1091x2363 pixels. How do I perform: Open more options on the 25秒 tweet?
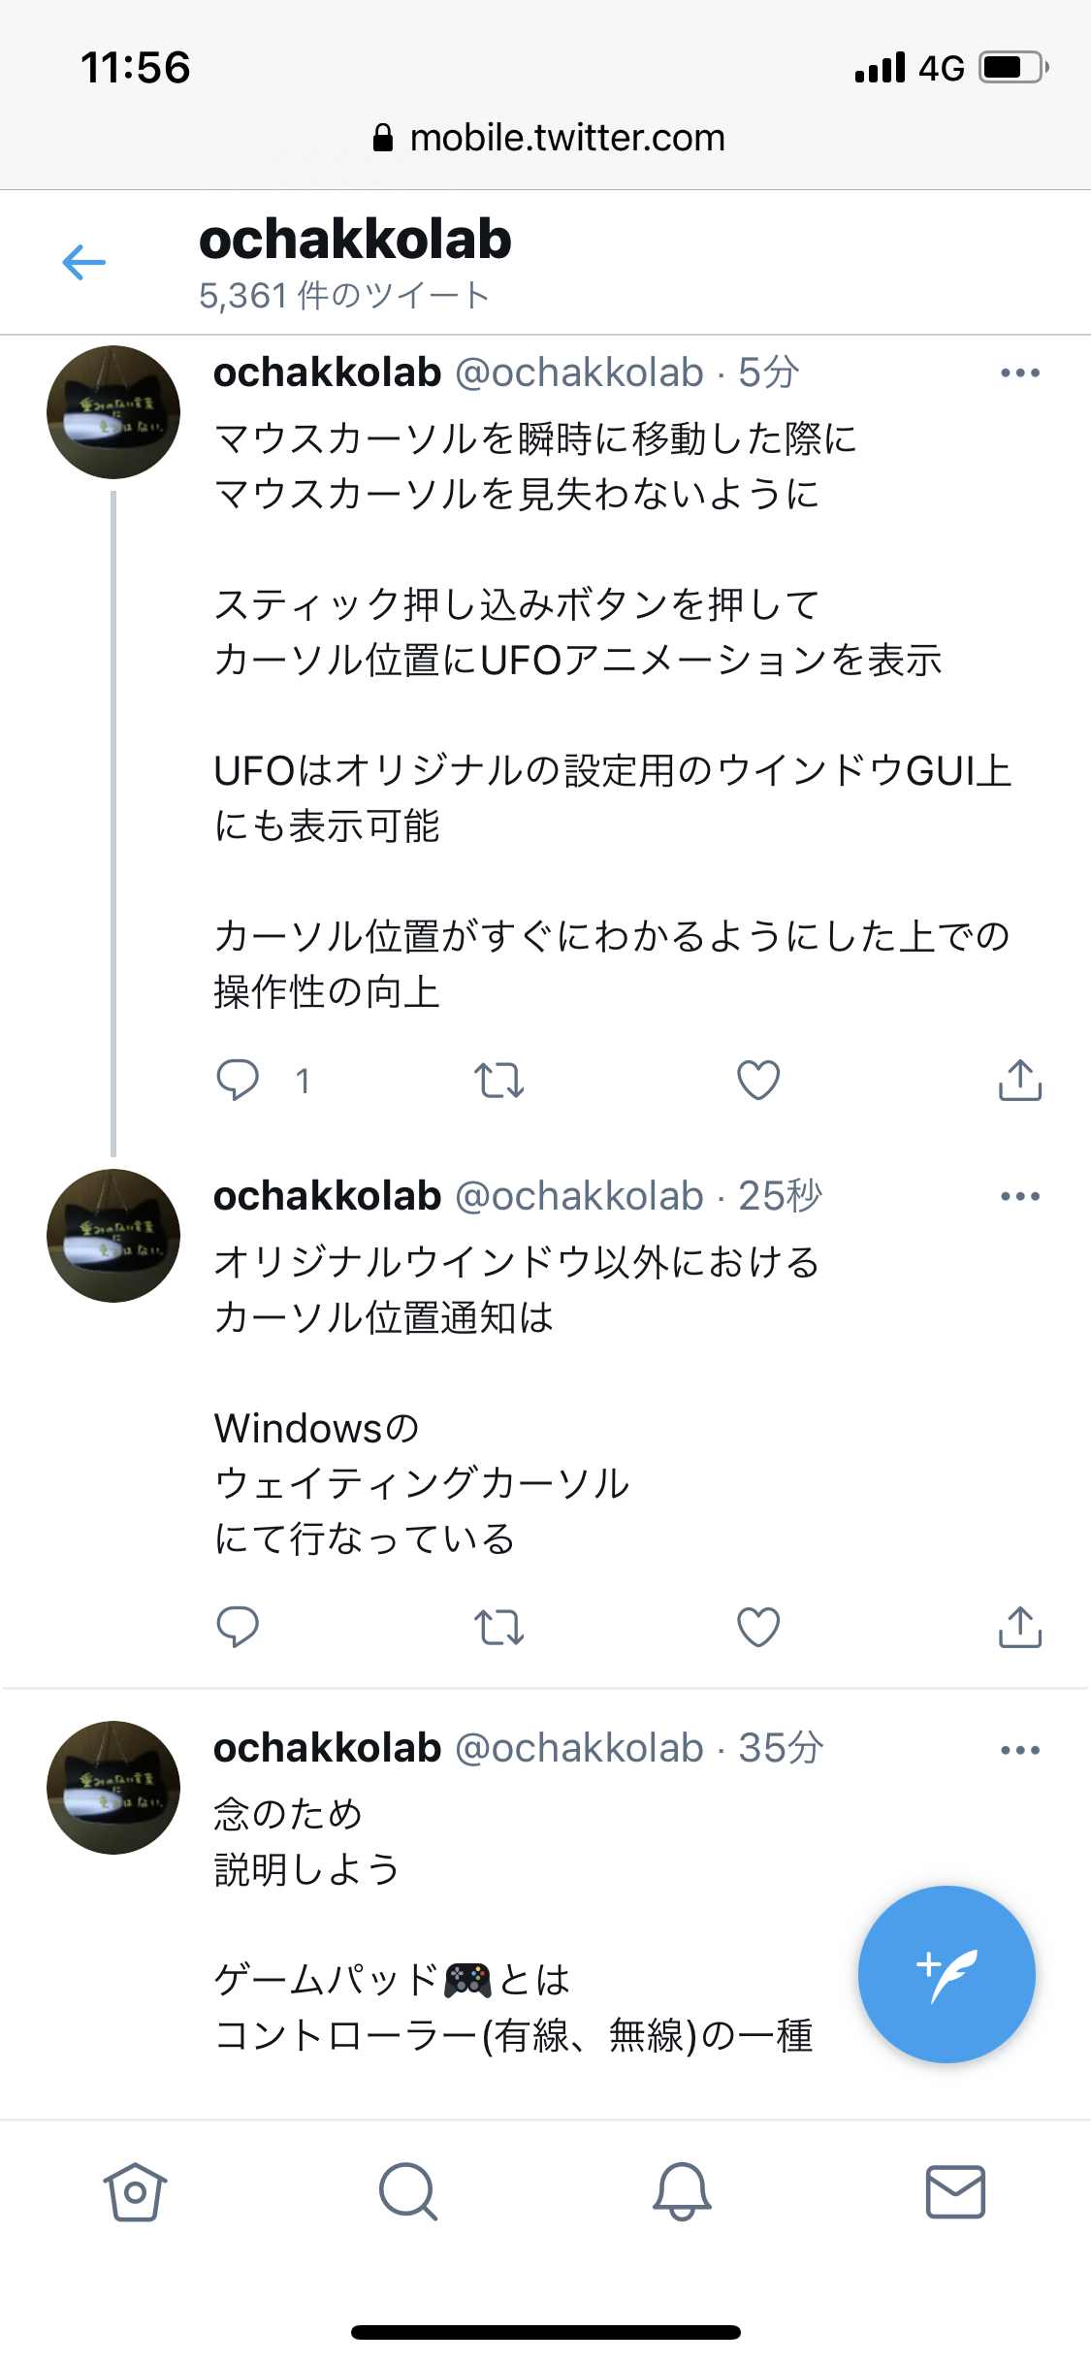(1019, 1196)
